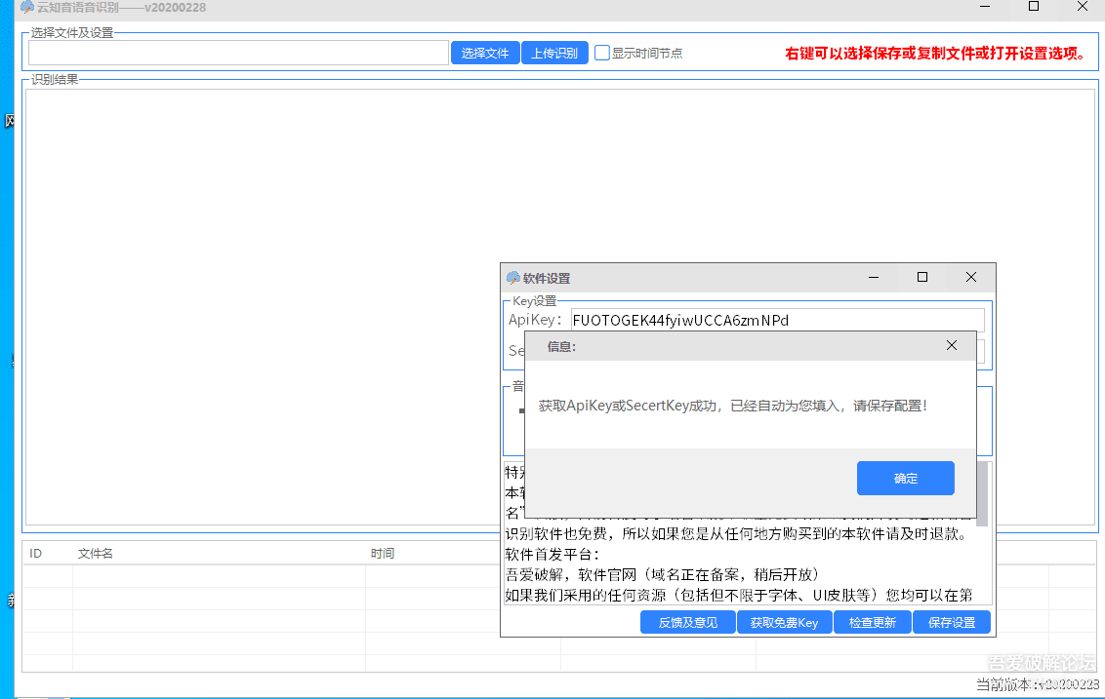The image size is (1105, 699).
Task: Click the ID column header
Action: (36, 554)
